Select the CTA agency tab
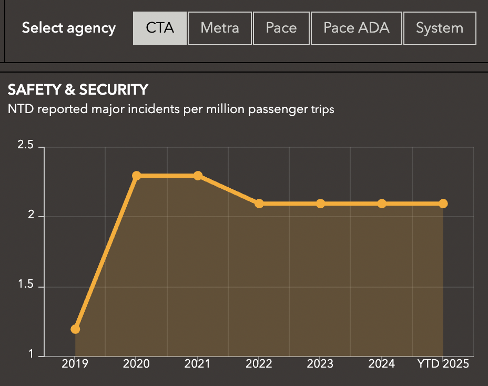Screen dimensions: 488x386 coord(160,28)
